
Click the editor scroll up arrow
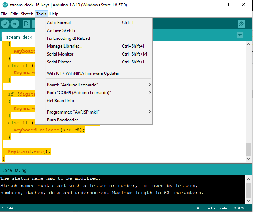[x=248, y=44]
